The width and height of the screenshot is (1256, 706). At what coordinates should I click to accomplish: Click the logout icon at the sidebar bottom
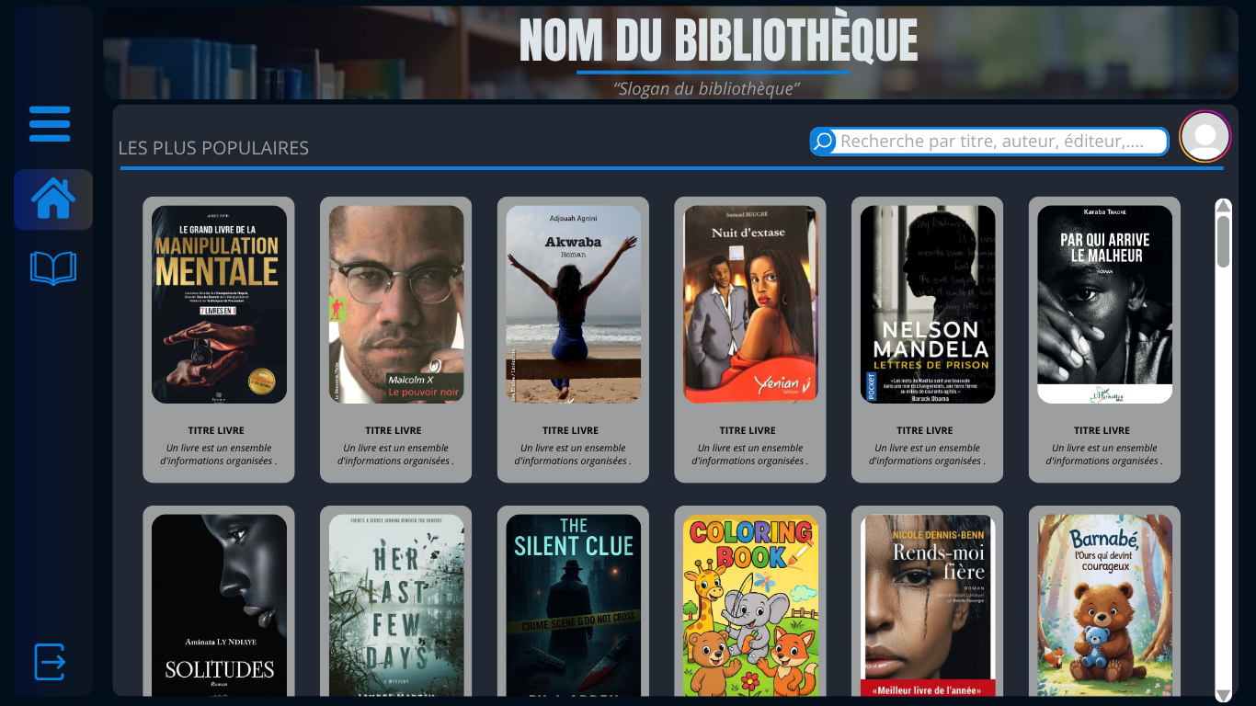click(50, 662)
